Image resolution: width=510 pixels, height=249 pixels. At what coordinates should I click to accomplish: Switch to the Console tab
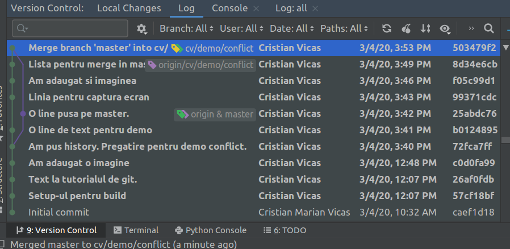(x=229, y=8)
